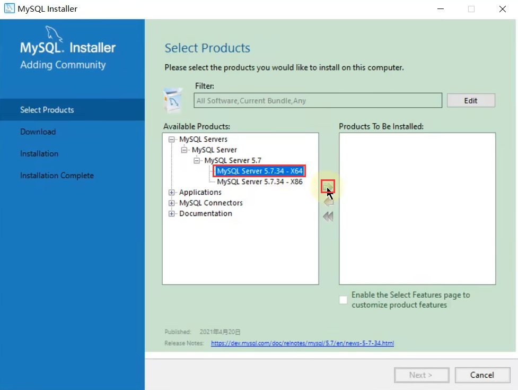518x390 pixels.
Task: Select the MySQL Server 5.7 label
Action: tap(233, 160)
